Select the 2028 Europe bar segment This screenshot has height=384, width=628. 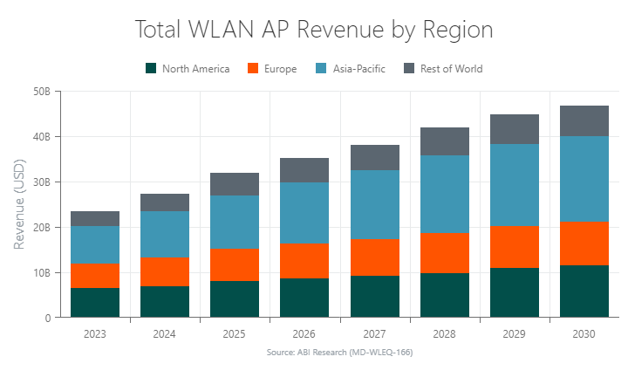445,253
